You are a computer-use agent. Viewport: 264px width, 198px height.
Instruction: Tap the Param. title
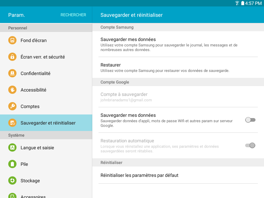(x=17, y=15)
